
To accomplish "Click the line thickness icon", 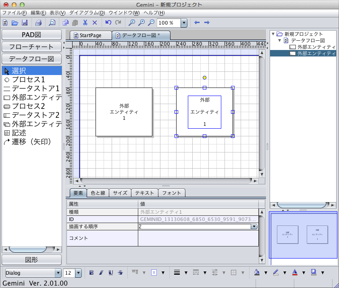I will click(x=177, y=272).
